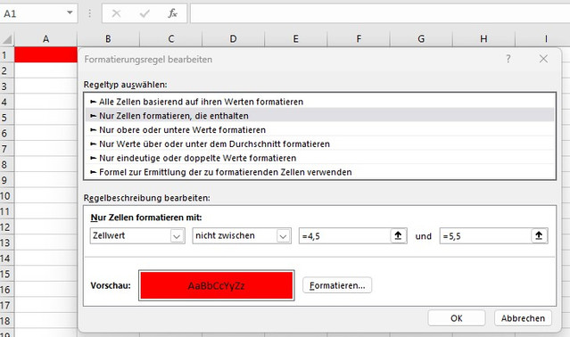Select 'Nur Werte über oder unter dem Durchschnitt'
570x337 pixels.
(319, 144)
